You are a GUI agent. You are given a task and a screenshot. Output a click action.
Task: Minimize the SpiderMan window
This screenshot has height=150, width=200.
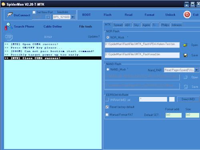tap(187, 4)
